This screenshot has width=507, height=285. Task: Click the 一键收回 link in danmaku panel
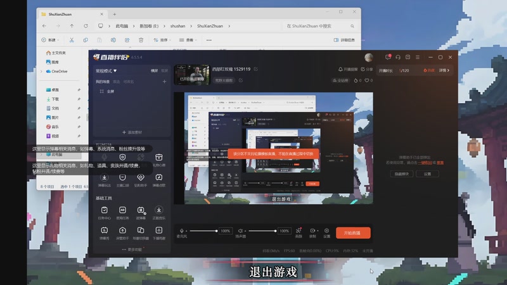click(x=425, y=163)
